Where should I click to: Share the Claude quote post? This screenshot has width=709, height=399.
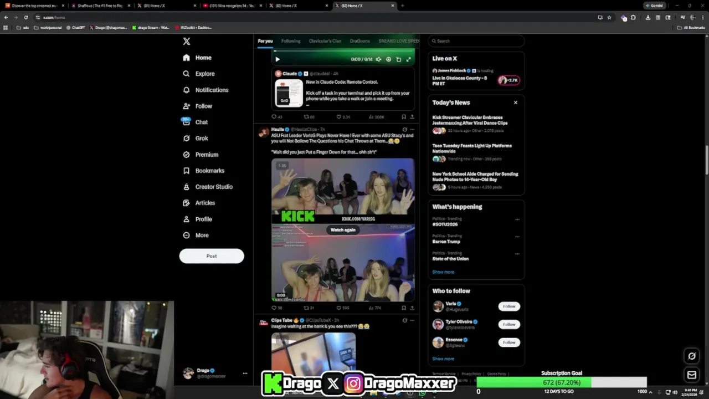point(412,117)
